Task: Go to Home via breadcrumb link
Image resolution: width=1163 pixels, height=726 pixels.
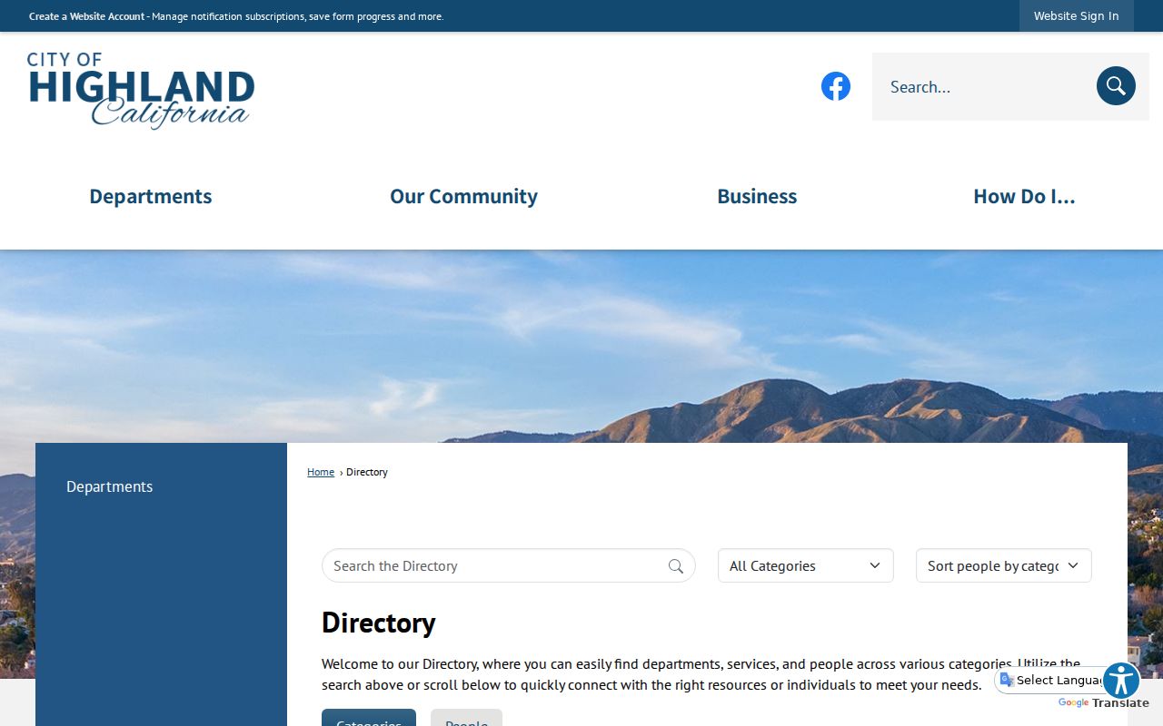Action: coord(321,472)
